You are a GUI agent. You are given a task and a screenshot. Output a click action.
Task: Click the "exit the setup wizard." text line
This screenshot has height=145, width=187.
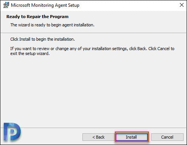click(x=30, y=53)
